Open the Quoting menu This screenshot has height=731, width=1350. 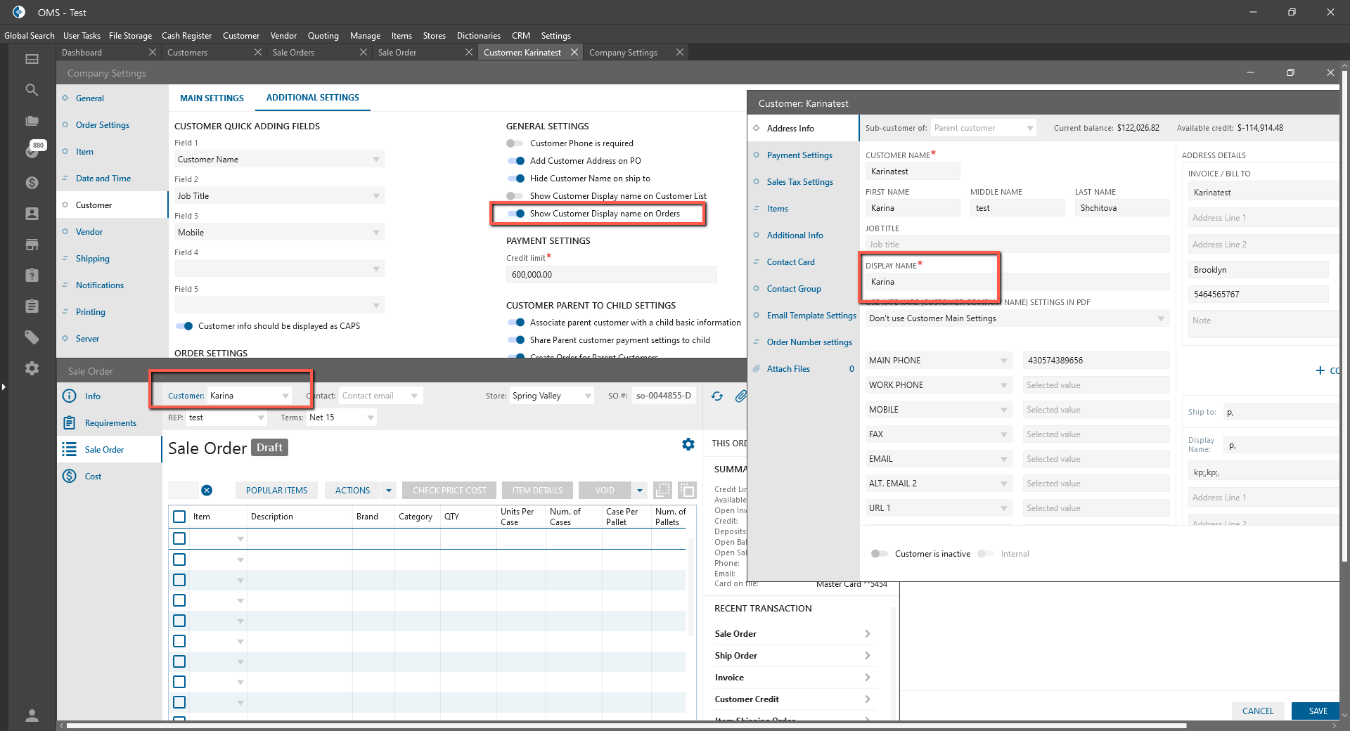pyautogui.click(x=323, y=36)
